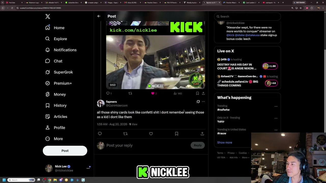Repost the Kick video post
Viewport: 326px width, 183px height.
pyautogui.click(x=130, y=93)
